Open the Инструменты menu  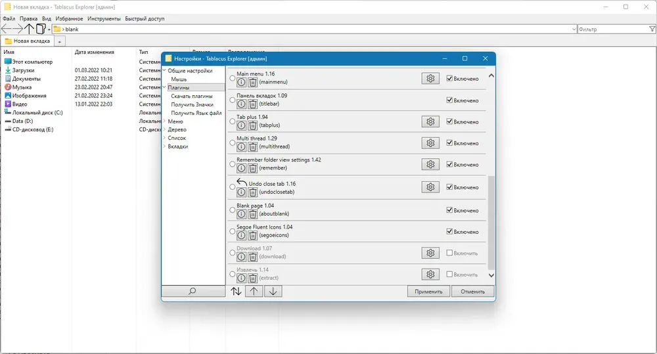click(104, 18)
